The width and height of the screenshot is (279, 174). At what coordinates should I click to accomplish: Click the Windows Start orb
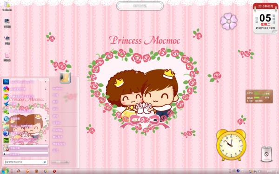[x=5, y=171]
